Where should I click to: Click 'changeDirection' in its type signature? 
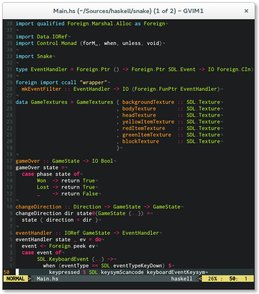pyautogui.click(x=38, y=207)
